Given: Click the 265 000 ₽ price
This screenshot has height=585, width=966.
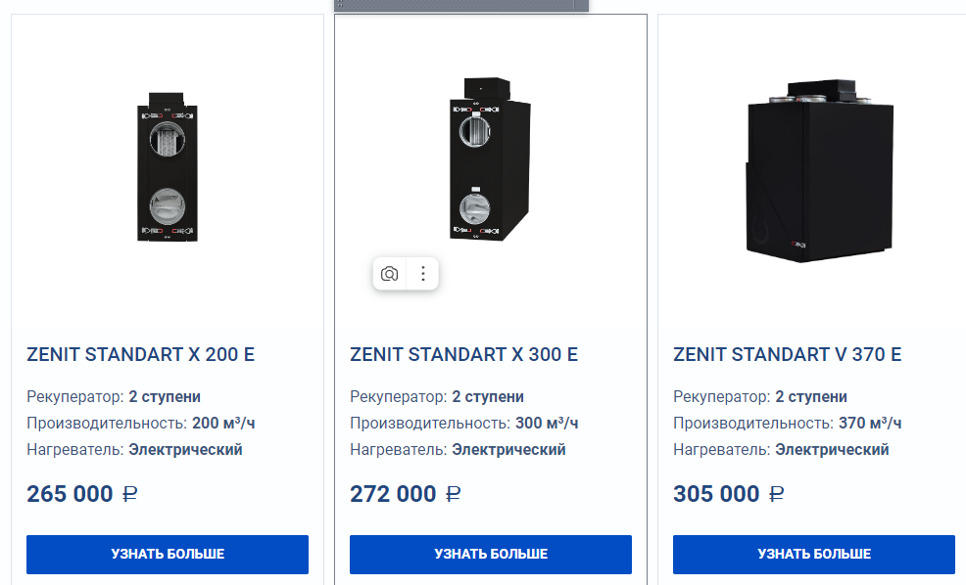Looking at the screenshot, I should [x=82, y=494].
